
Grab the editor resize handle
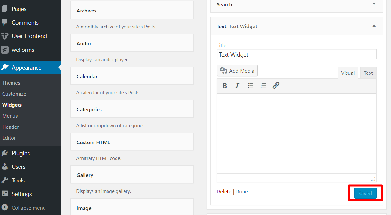click(373, 179)
